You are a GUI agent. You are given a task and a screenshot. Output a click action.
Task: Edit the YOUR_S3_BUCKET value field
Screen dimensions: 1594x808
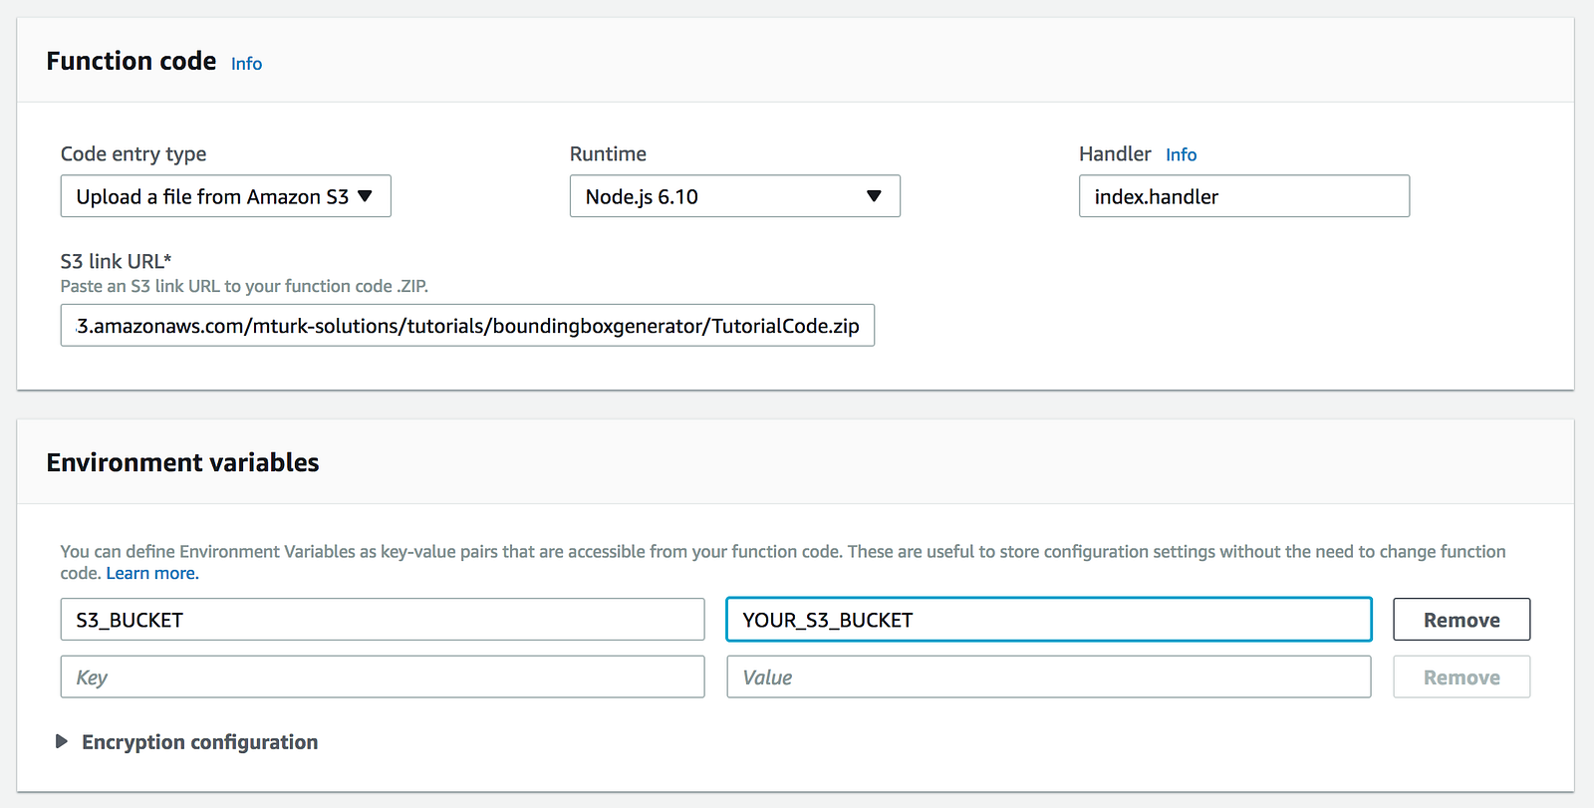[1048, 620]
